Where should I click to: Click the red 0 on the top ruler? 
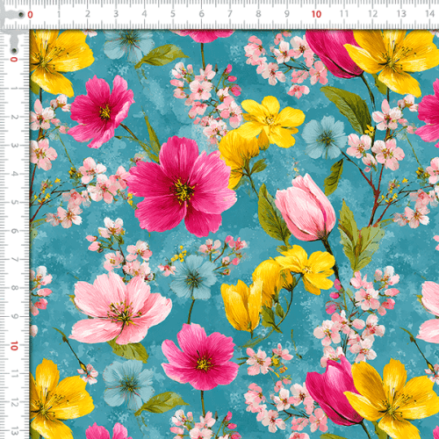pos(30,15)
